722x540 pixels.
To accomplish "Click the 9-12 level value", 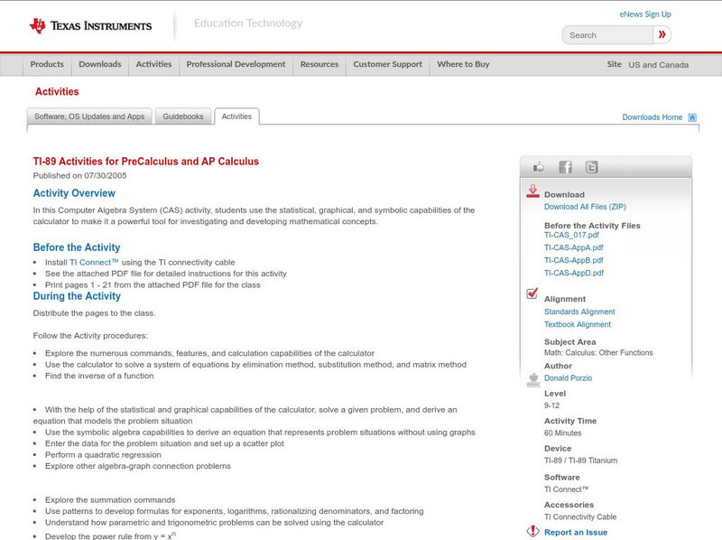I will point(551,405).
